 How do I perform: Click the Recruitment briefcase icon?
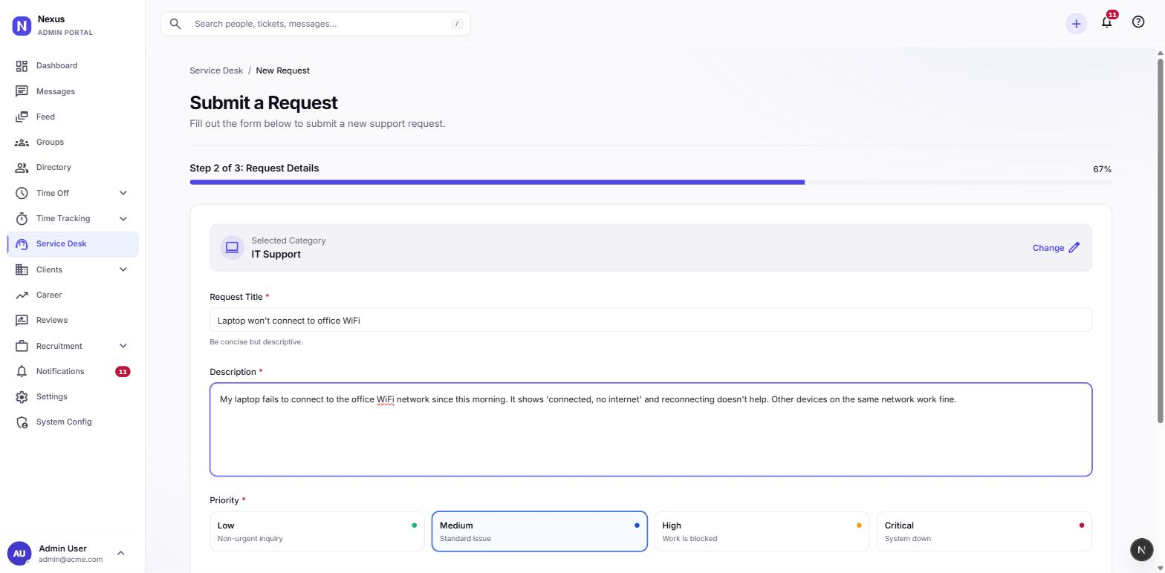22,346
